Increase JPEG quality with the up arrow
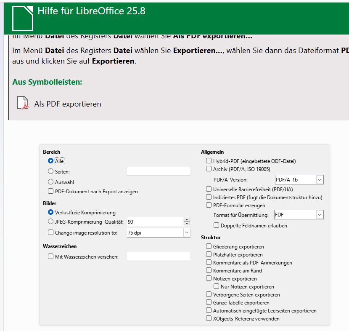Viewport: 349px width, 331px height. pos(187,219)
